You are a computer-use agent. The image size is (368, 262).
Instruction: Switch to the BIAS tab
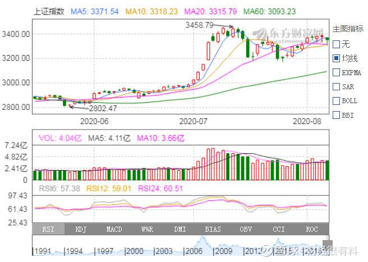point(213,229)
